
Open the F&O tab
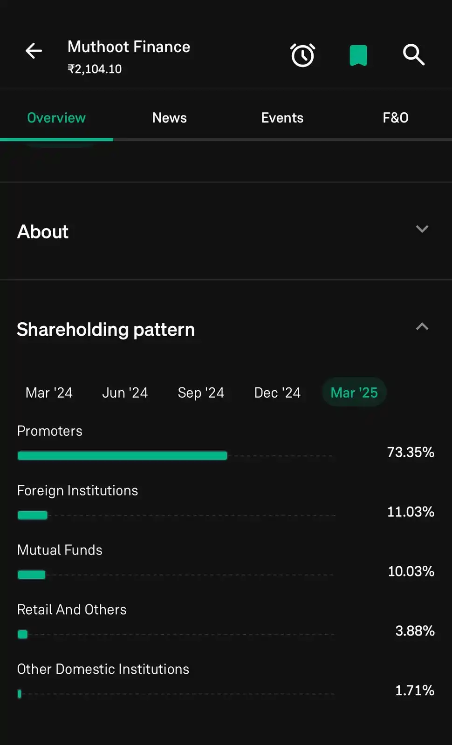(396, 118)
